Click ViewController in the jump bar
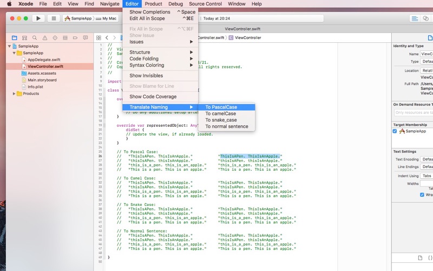Image resolution: width=433 pixels, height=271 pixels. [245, 37]
